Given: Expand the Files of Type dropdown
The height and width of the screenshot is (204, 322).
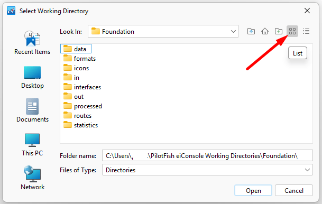Looking at the screenshot, I should click(307, 170).
